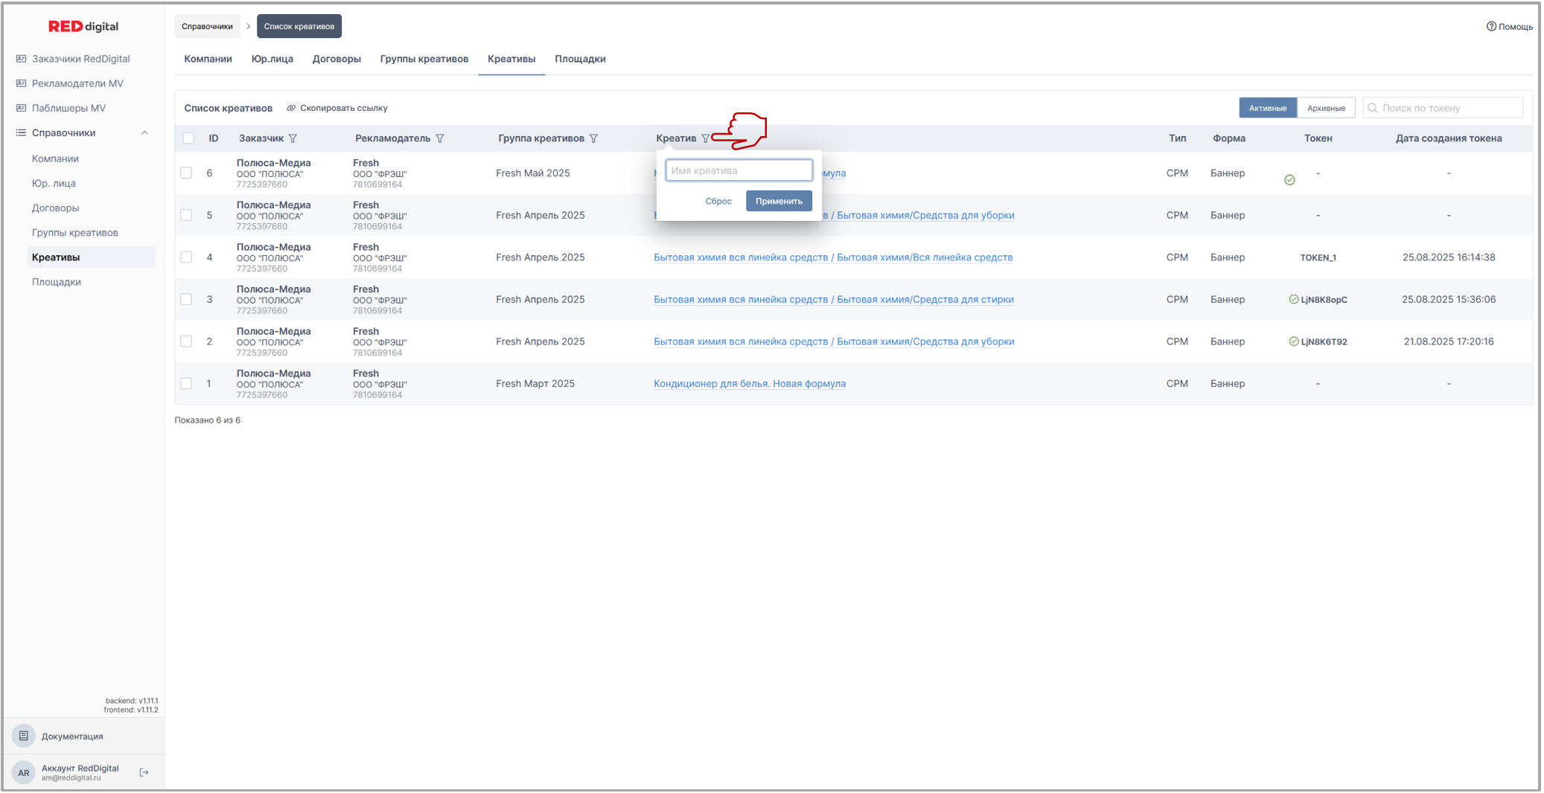Click the logout icon beside Аккаунт RedDigital
Image resolution: width=1544 pixels, height=793 pixels.
[144, 773]
